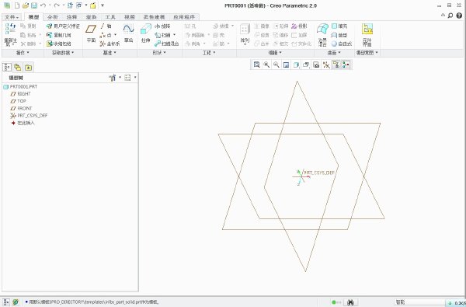Click the Redo arrow icon
466x307 pixels.
tap(57, 5)
